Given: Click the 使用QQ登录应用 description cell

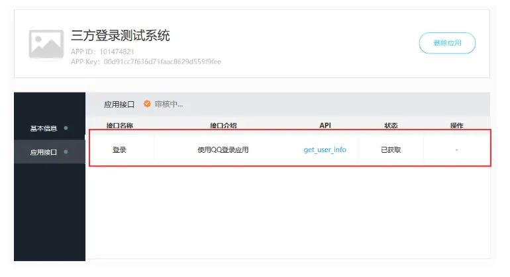Looking at the screenshot, I should point(223,149).
